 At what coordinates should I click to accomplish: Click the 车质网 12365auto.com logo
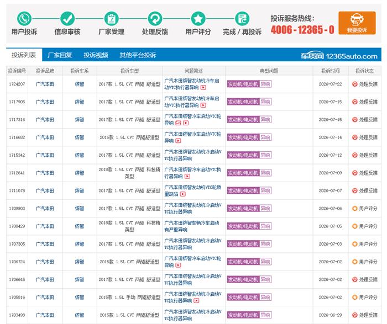pyautogui.click(x=339, y=56)
